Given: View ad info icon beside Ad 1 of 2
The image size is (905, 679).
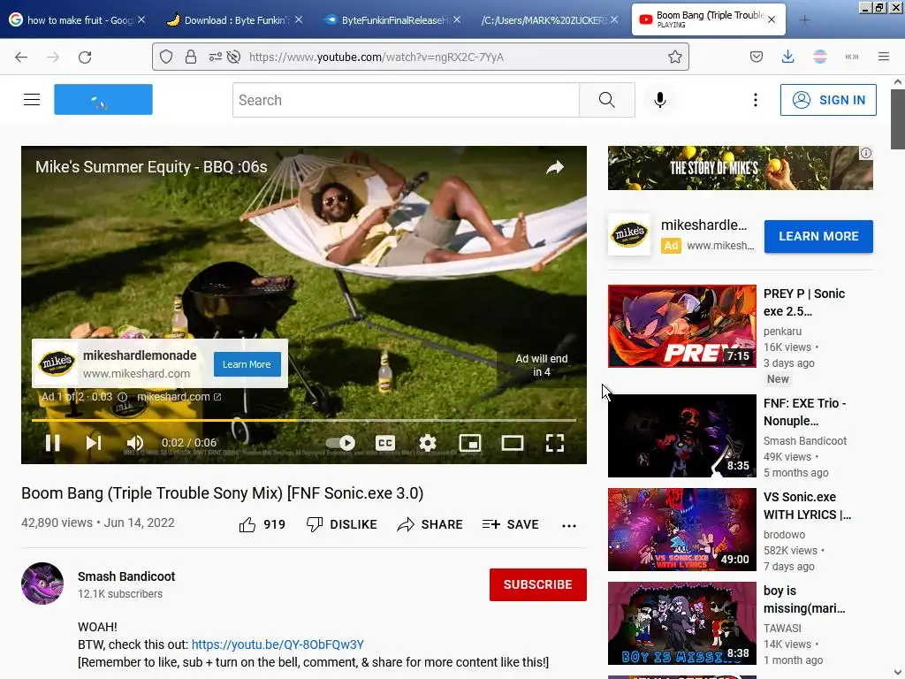Looking at the screenshot, I should point(122,397).
